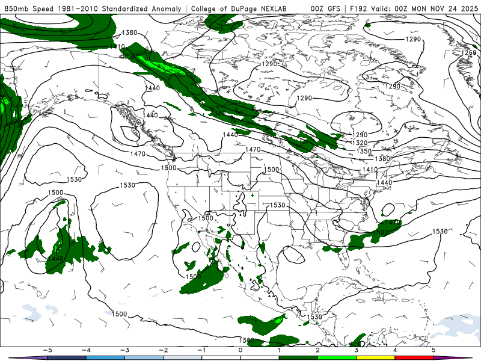Click the '00Z GFS' model run label
Image resolution: width=481 pixels, height=361 pixels.
tap(325, 8)
